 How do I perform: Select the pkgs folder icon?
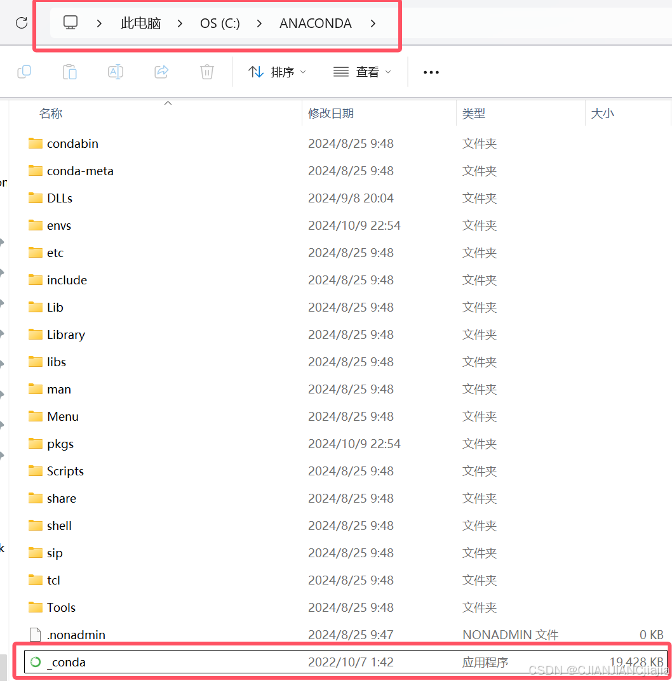click(x=35, y=444)
